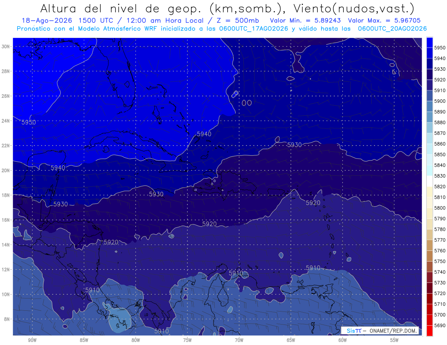Click the 26N latitude axis label
This screenshot has width=447, height=345.
(6, 96)
